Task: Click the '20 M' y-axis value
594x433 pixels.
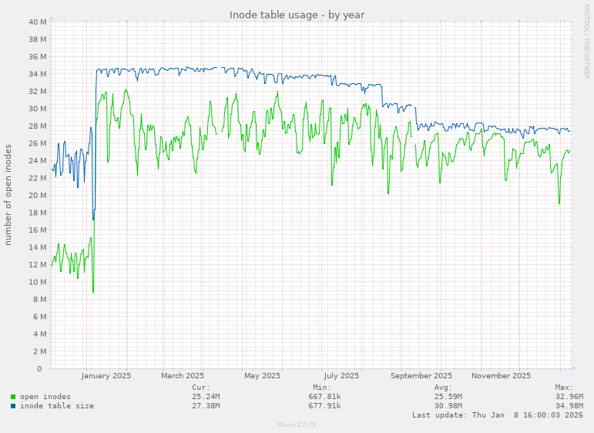Action: click(x=38, y=195)
